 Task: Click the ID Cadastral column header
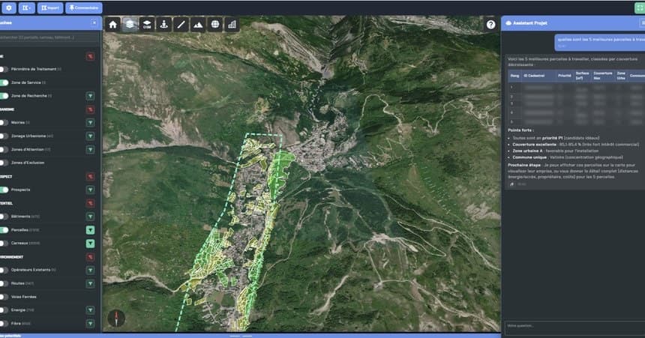coord(538,76)
